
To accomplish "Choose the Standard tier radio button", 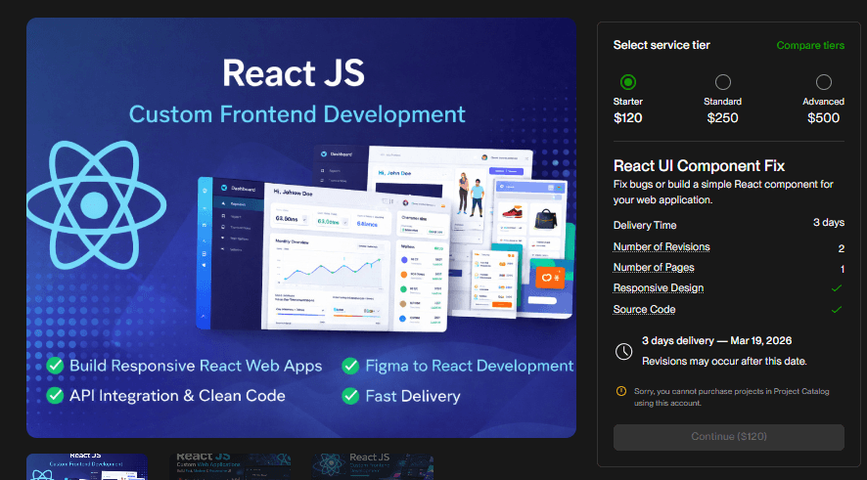I will click(722, 82).
